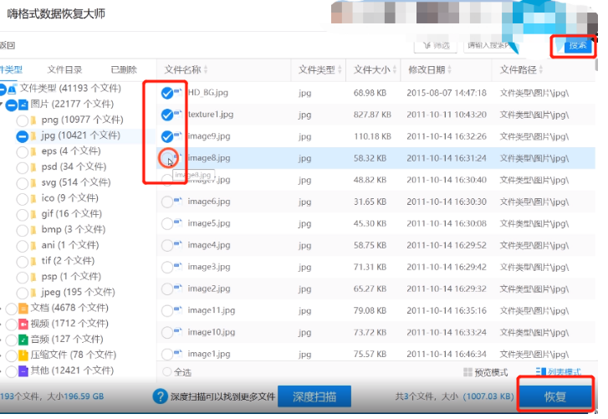Uncheck the texture1.jpg file checkbox

click(x=167, y=114)
